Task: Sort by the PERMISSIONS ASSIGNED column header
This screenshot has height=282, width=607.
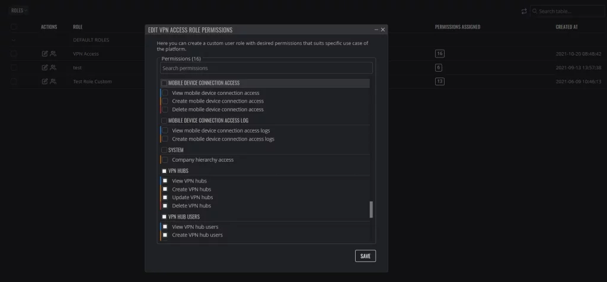Action: coord(458,27)
